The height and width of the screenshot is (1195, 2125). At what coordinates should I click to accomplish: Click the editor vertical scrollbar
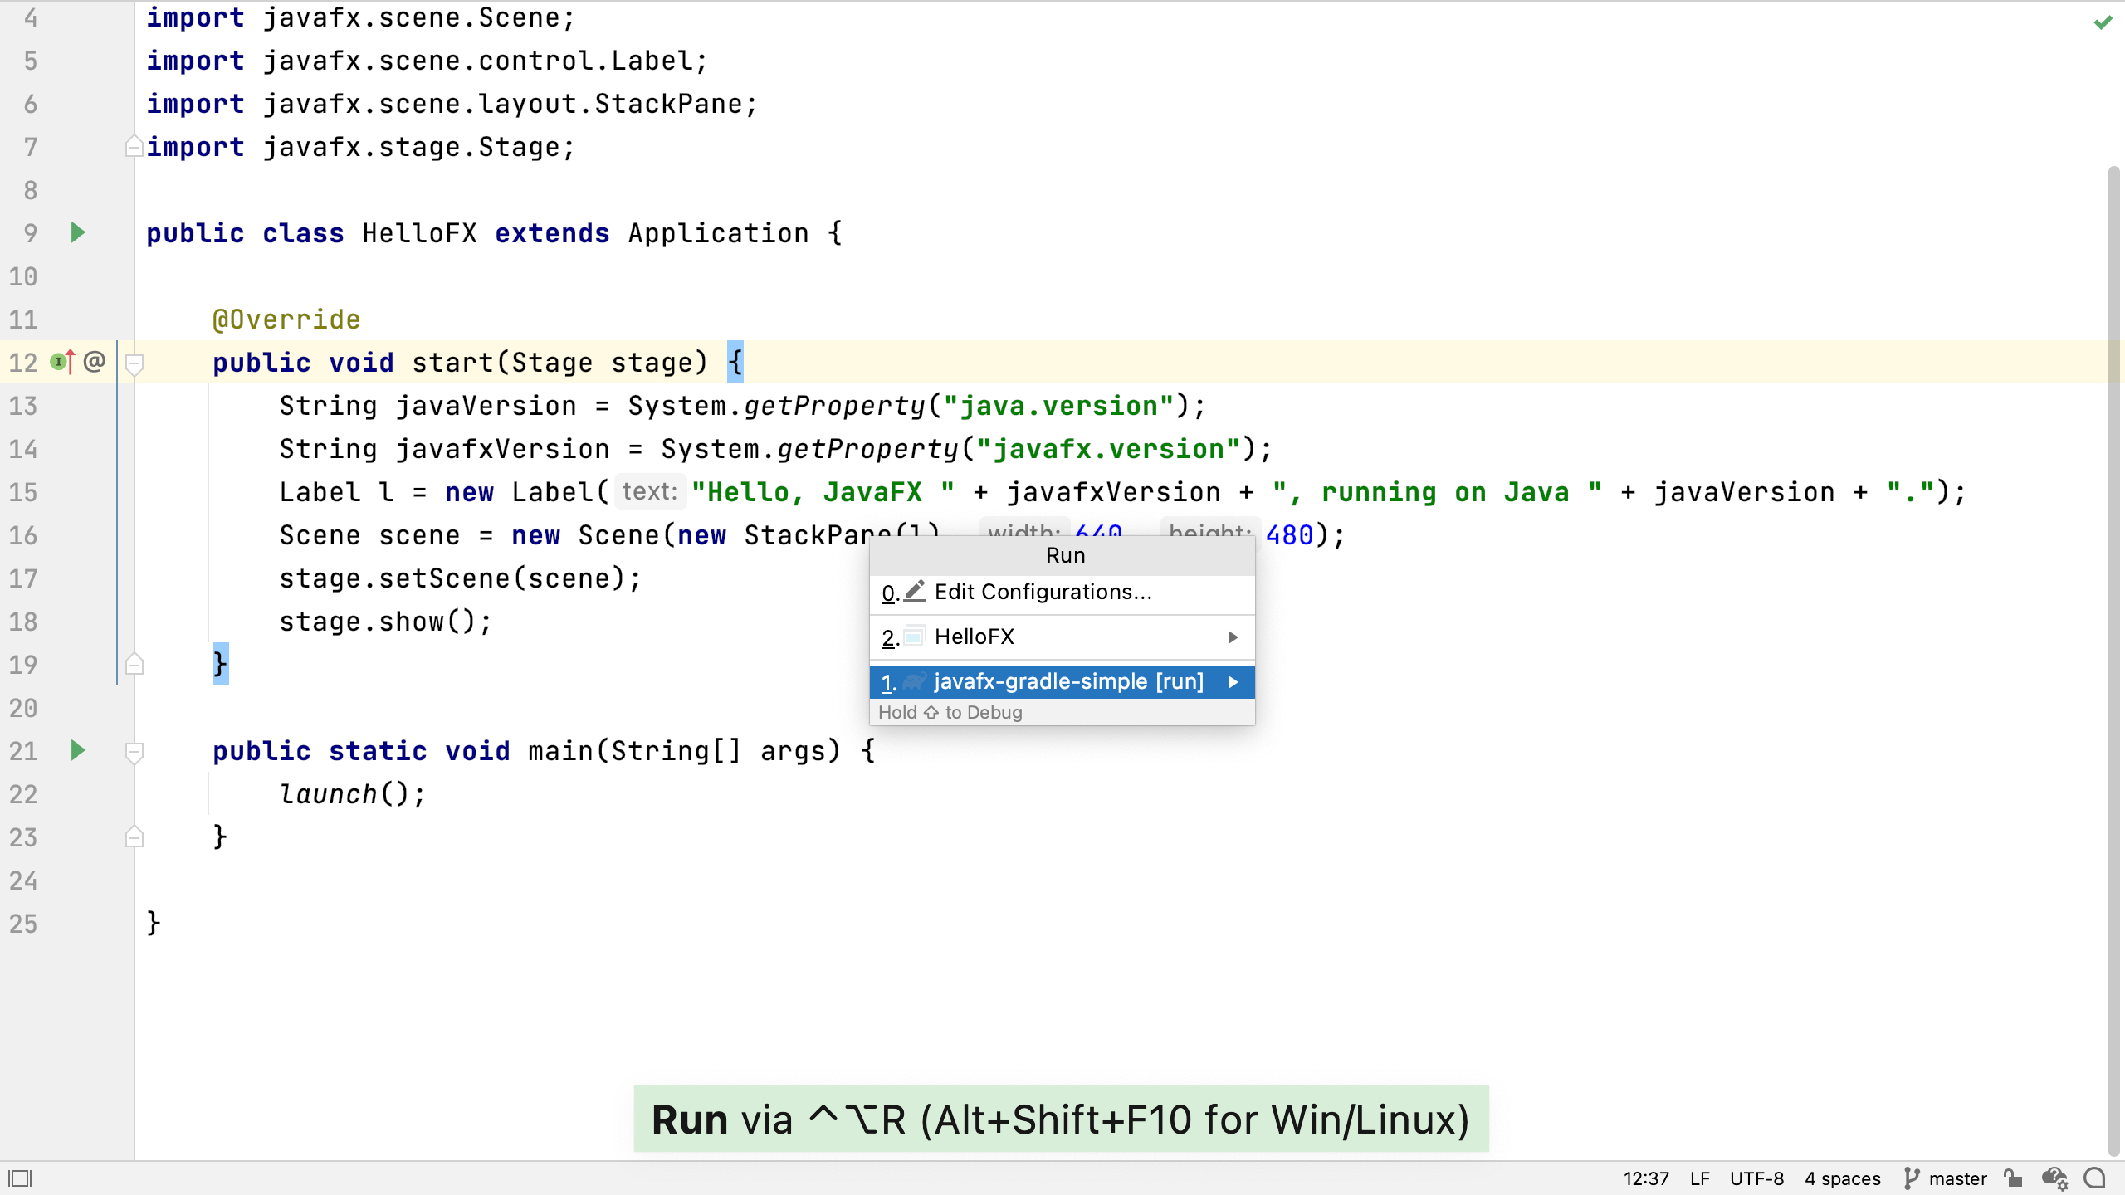coord(2113,660)
